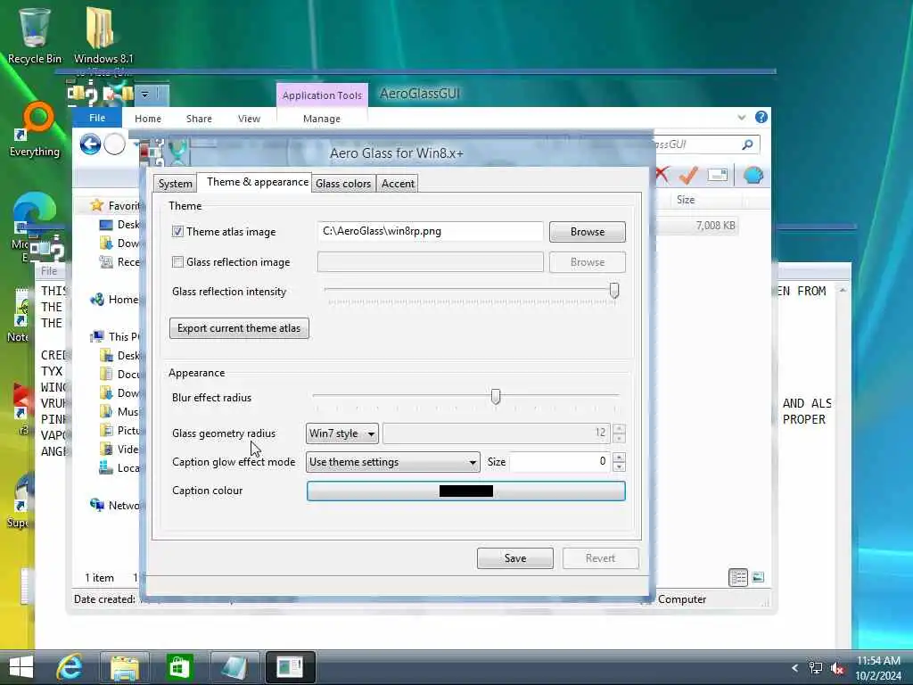
Task: Open Recycle Bin on the desktop
Action: click(35, 36)
